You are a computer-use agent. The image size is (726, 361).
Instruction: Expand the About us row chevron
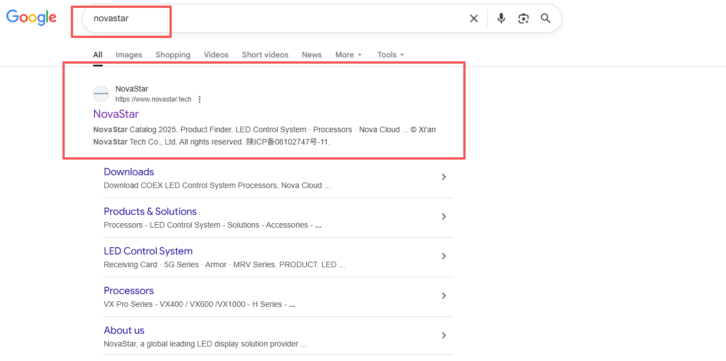444,335
